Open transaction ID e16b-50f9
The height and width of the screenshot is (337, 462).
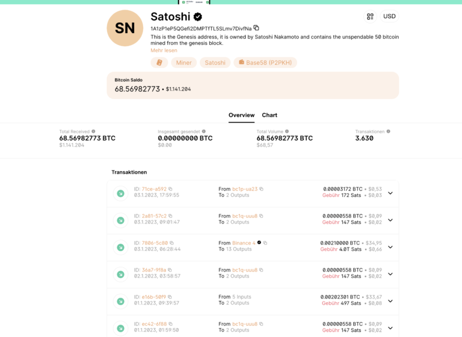pos(154,297)
